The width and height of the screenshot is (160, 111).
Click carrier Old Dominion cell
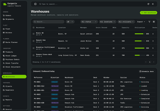(x=126, y=99)
